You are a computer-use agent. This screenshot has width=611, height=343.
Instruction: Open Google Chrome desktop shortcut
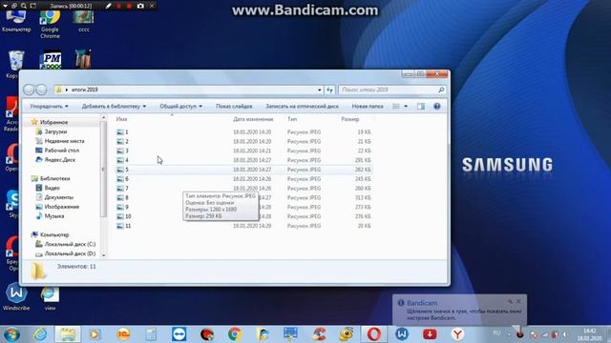50,23
